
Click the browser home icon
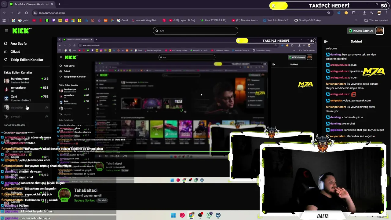[27, 13]
